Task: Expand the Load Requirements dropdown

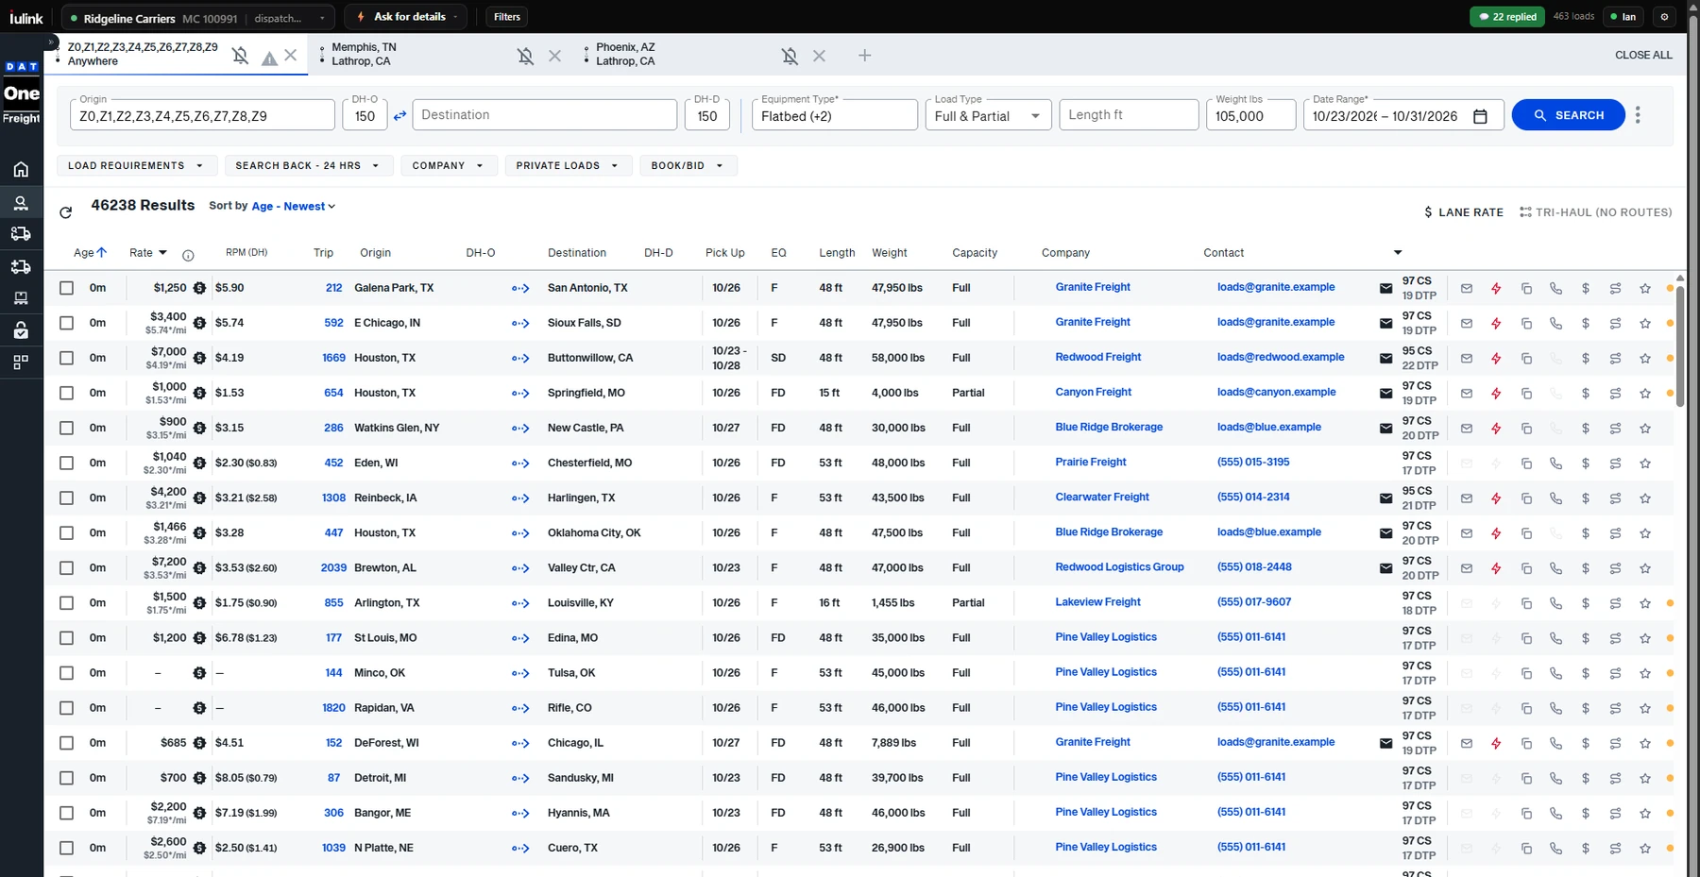Action: click(x=137, y=165)
